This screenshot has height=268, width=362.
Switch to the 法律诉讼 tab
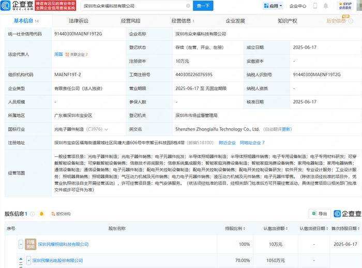click(79, 21)
